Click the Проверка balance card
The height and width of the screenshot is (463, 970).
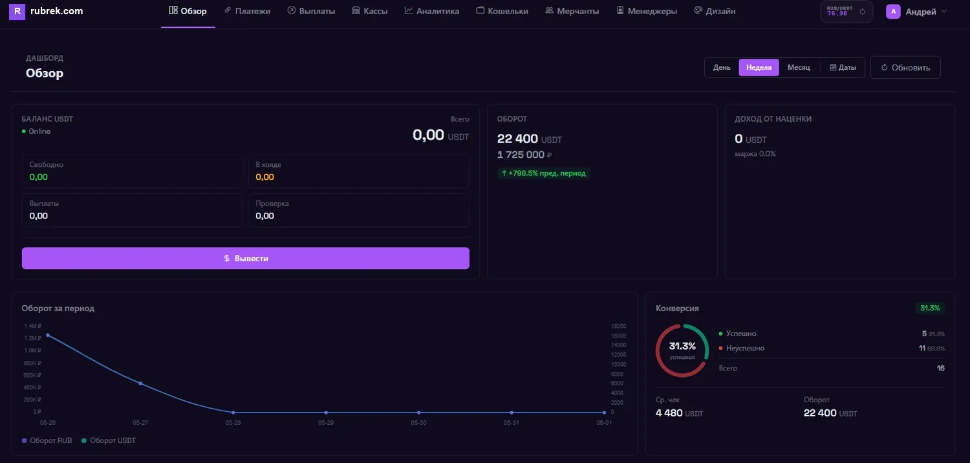tap(359, 210)
